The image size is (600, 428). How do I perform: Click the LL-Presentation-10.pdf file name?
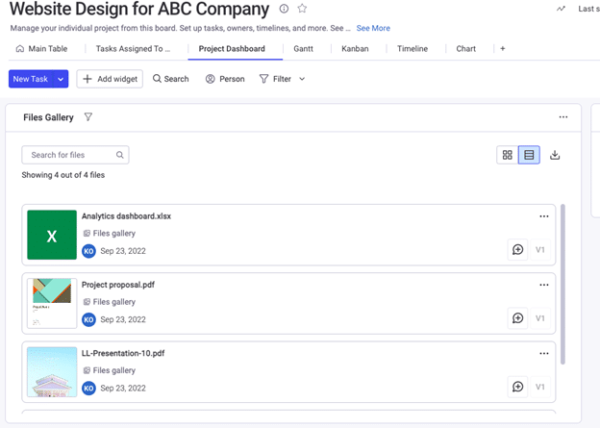tap(123, 353)
